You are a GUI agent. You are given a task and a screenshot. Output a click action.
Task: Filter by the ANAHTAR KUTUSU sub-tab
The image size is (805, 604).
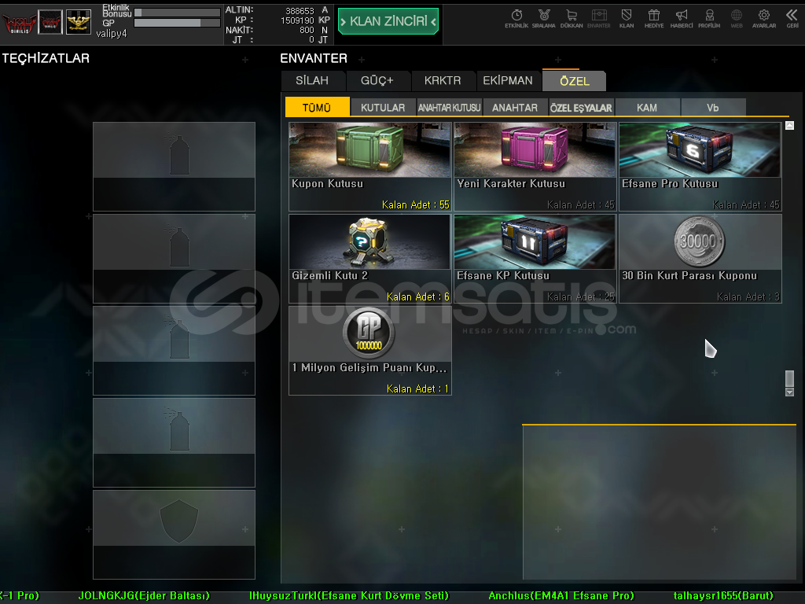(x=449, y=107)
